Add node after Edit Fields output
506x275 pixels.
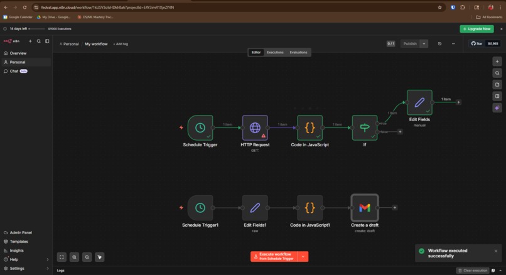point(458,102)
